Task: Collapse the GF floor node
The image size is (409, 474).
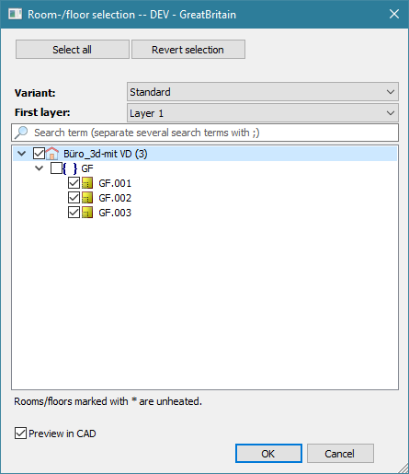Action: 40,168
